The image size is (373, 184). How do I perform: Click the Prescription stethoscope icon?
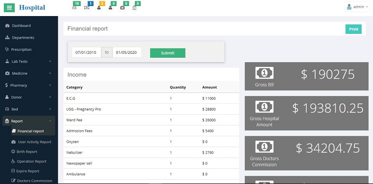[7, 49]
